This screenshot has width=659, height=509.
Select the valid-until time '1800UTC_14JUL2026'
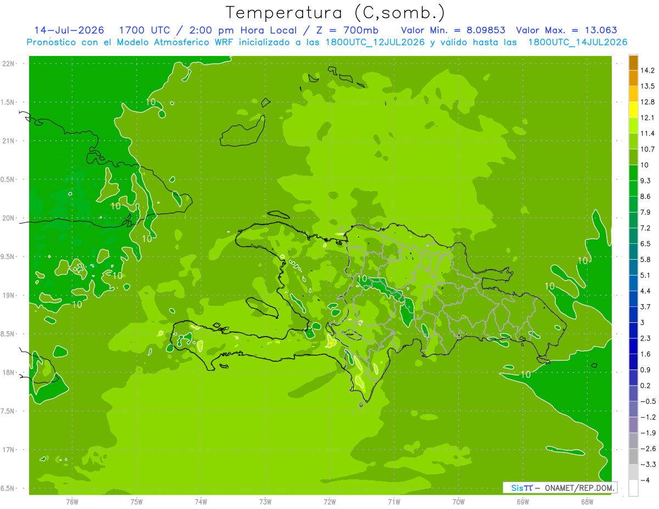point(578,42)
